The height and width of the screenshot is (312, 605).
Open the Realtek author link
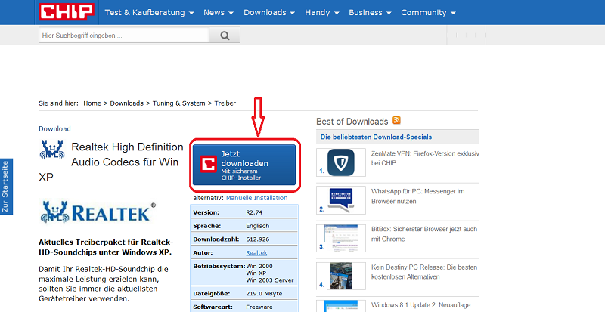[256, 252]
